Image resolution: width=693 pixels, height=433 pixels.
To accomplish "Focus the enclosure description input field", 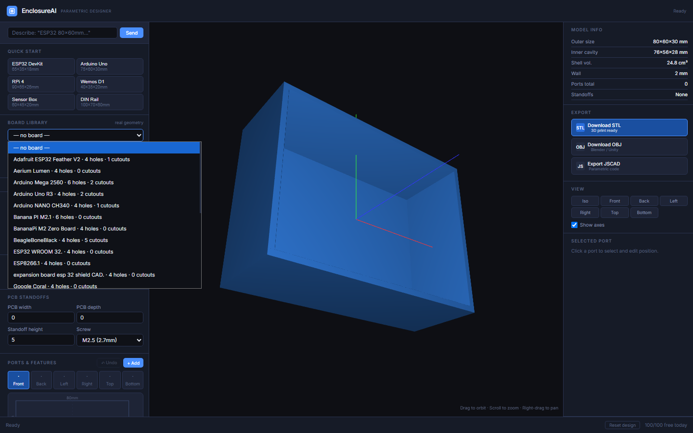I will coord(63,33).
